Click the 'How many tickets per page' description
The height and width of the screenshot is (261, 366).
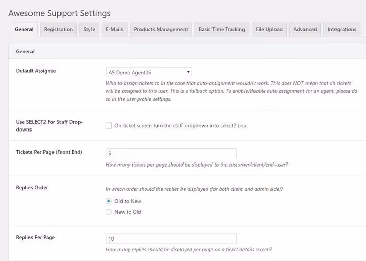(197, 165)
